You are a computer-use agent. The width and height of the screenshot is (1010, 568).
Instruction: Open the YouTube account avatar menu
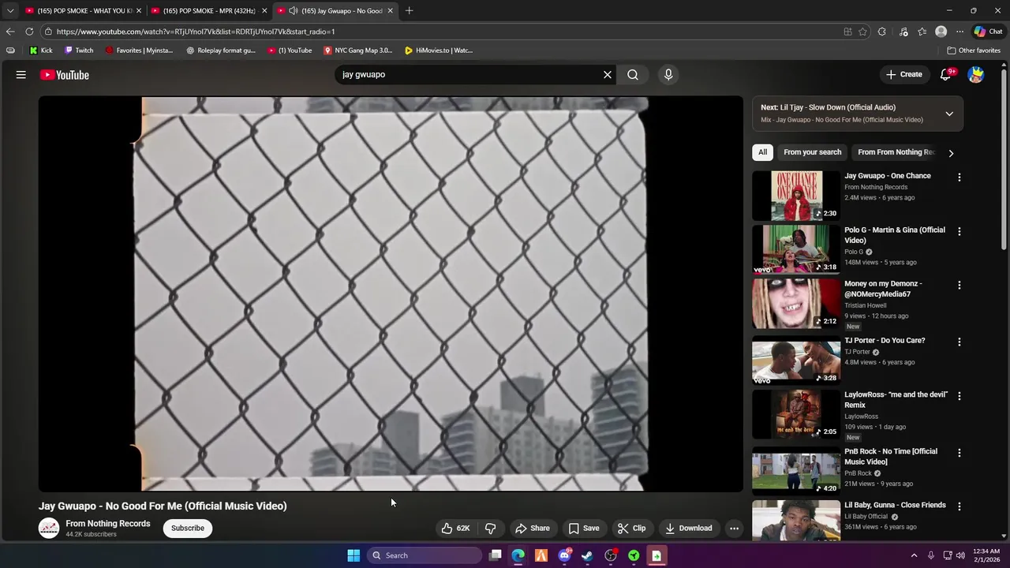point(976,75)
